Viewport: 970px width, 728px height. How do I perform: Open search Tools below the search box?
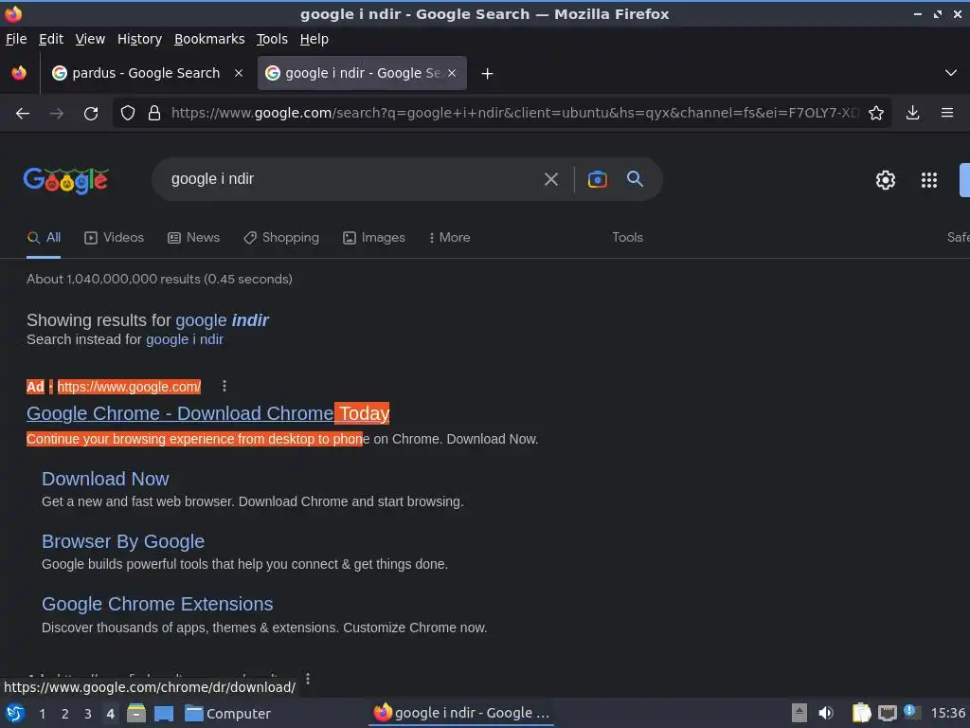pyautogui.click(x=627, y=238)
